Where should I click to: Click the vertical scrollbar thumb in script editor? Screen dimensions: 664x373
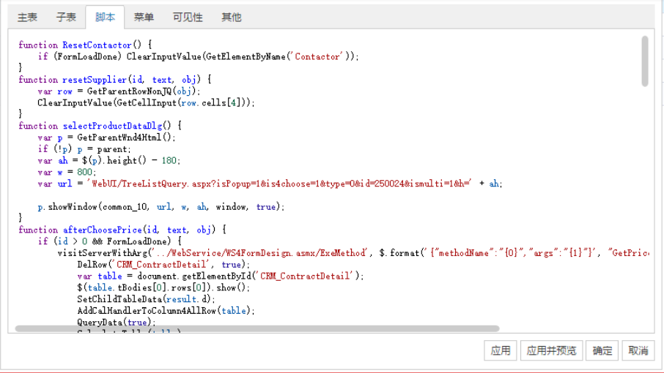[645, 61]
